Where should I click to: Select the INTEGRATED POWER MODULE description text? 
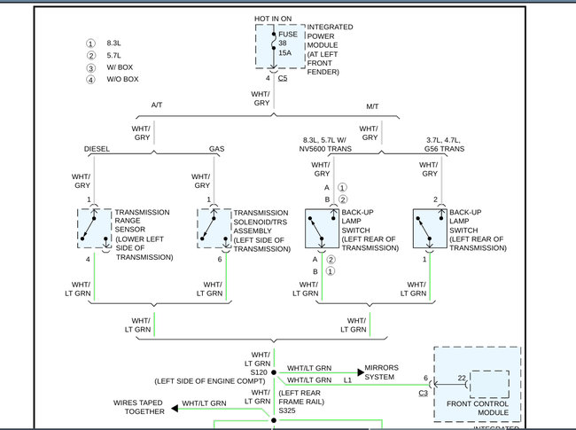pos(330,50)
